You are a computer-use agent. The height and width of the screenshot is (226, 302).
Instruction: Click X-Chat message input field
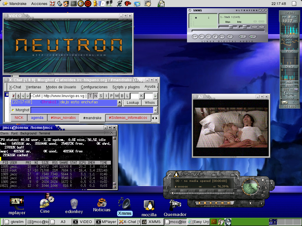[92, 110]
